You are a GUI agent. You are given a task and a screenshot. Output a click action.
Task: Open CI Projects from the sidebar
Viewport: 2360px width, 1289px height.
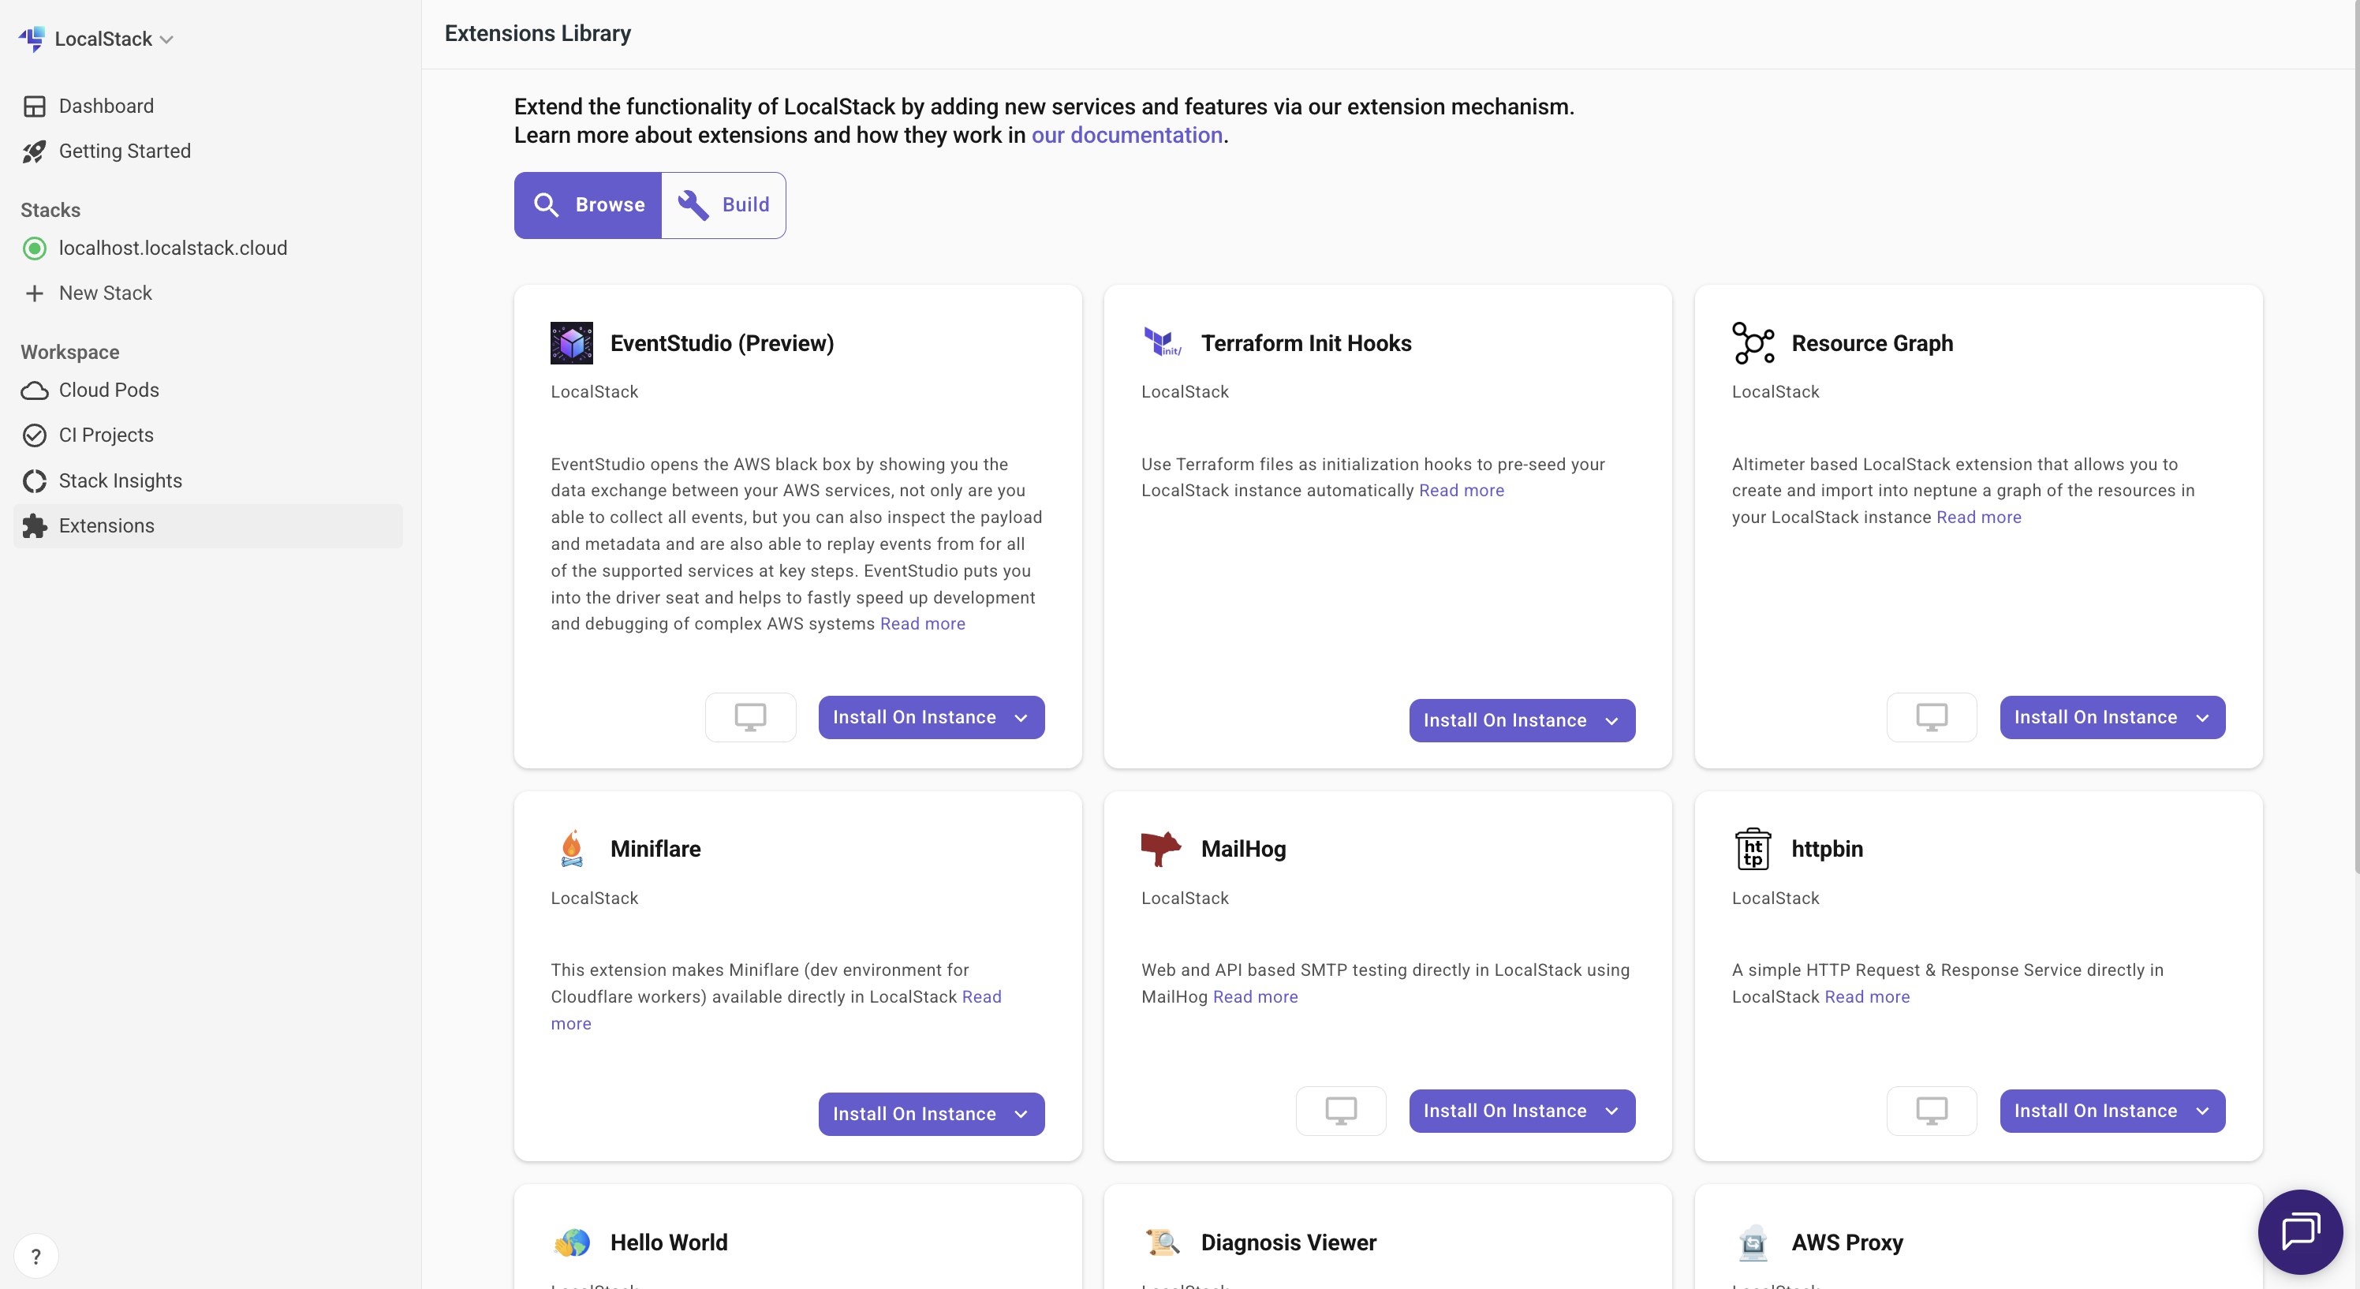(106, 434)
